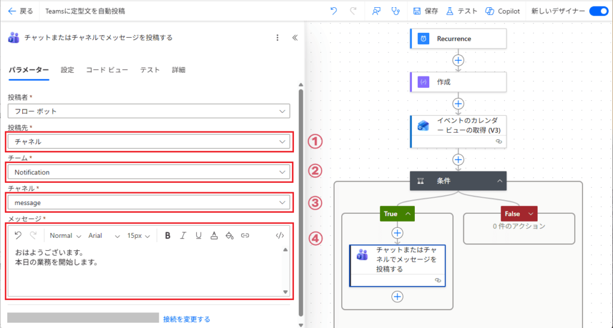Switch to the テスト tab in panel
Viewport: 613px width, 328px height.
coord(150,70)
